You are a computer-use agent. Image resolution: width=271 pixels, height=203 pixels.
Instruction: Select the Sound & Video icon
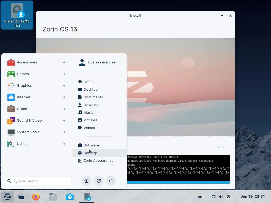click(x=11, y=121)
